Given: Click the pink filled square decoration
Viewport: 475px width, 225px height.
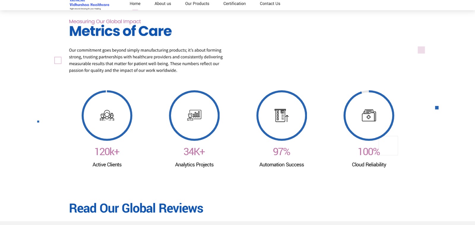Looking at the screenshot, I should [421, 50].
